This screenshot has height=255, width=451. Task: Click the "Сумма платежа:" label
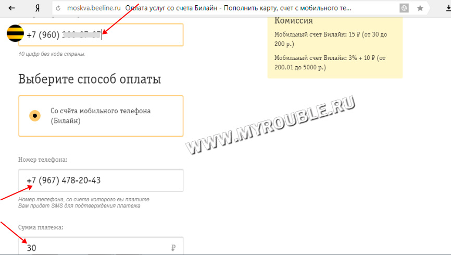coord(41,227)
